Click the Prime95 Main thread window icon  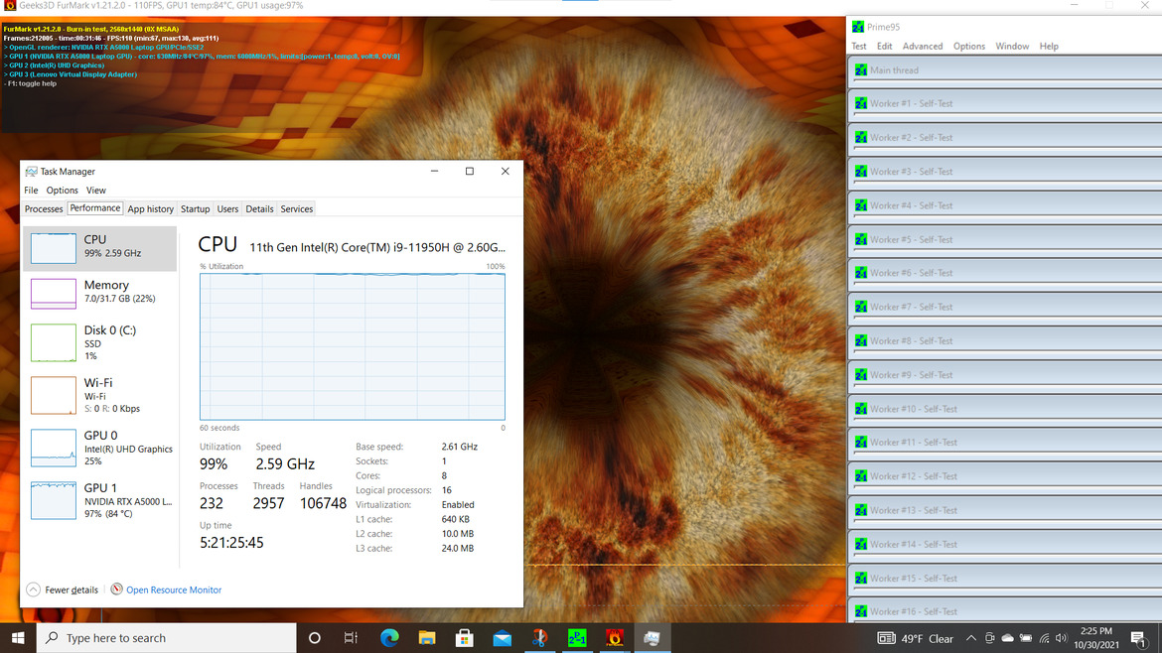click(x=860, y=70)
